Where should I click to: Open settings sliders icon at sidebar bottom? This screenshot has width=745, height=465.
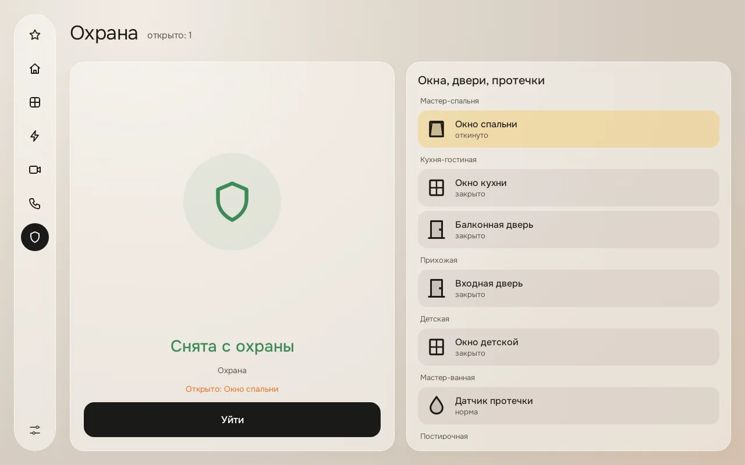pyautogui.click(x=35, y=430)
